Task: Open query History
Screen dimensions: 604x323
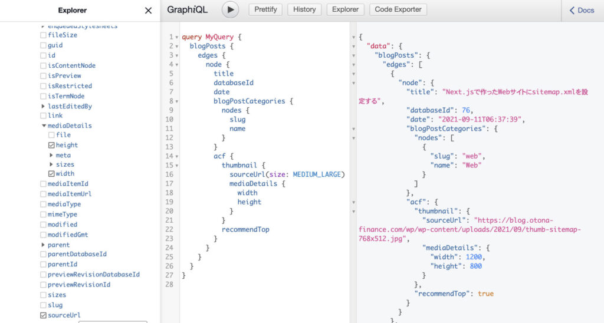Action: (x=304, y=9)
